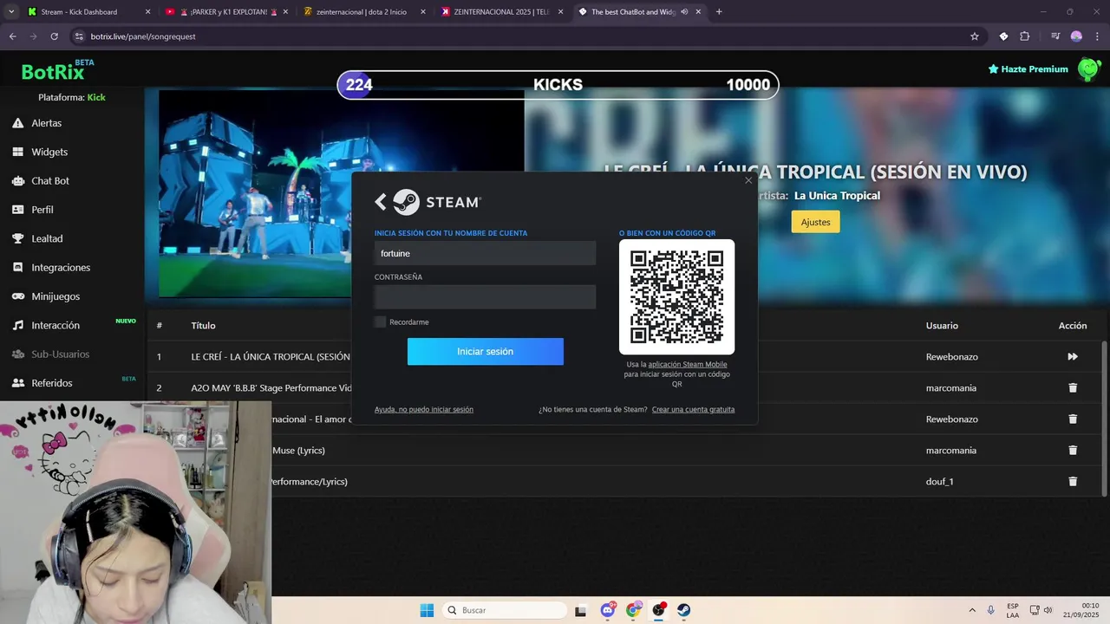
Task: Open browser extensions puzzle icon
Action: (x=1025, y=36)
